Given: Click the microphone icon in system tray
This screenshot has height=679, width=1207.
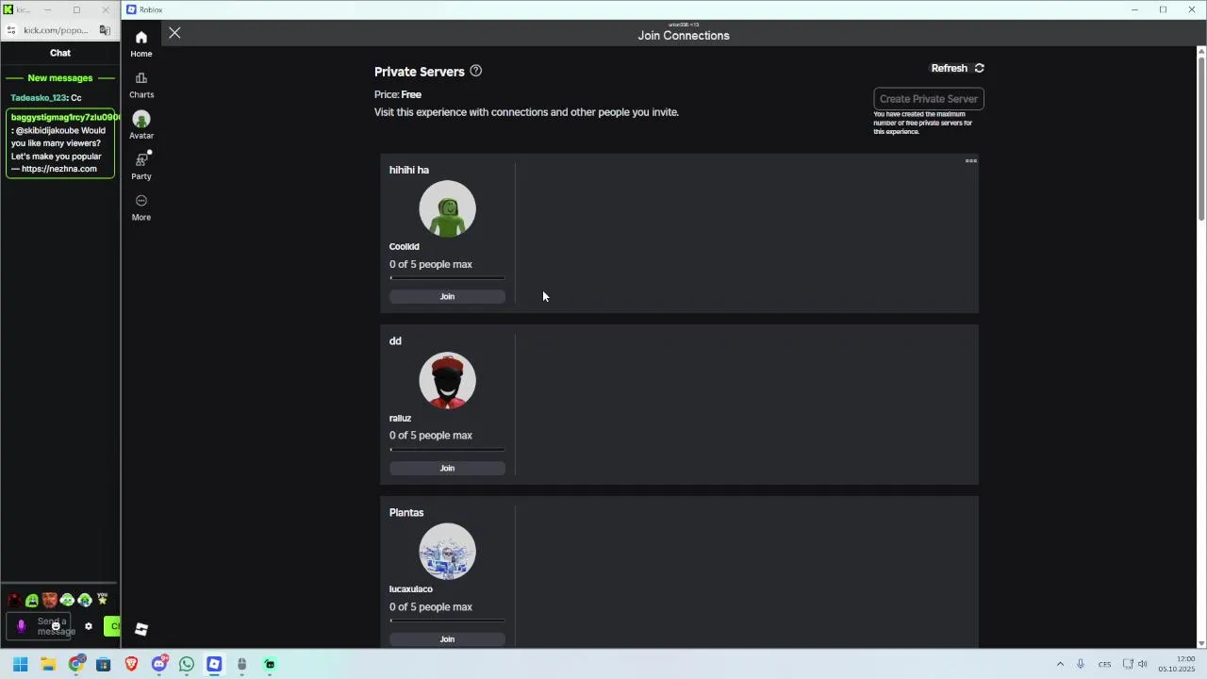Looking at the screenshot, I should (1081, 665).
